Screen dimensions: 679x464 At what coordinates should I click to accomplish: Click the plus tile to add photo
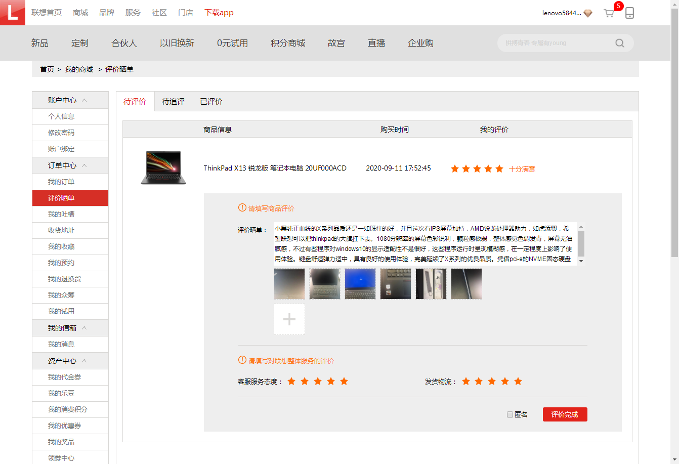289,319
